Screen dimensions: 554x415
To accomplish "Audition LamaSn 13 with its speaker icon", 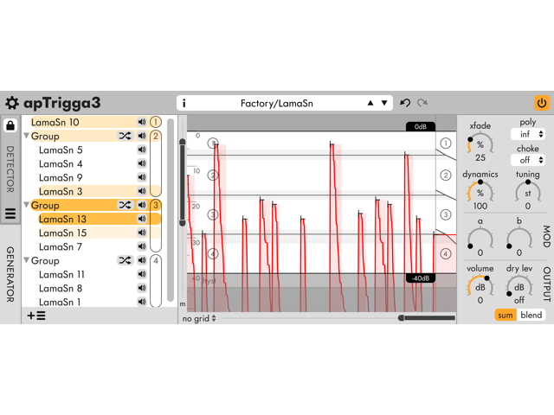I will coord(142,219).
